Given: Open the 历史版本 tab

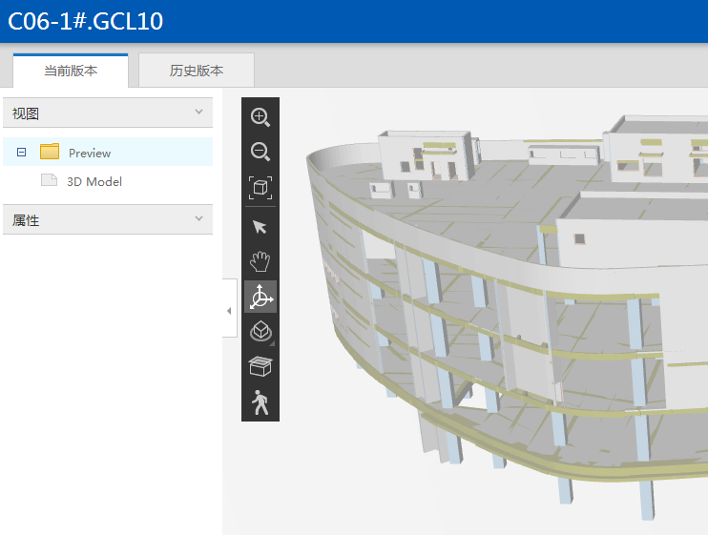Looking at the screenshot, I should (x=197, y=71).
